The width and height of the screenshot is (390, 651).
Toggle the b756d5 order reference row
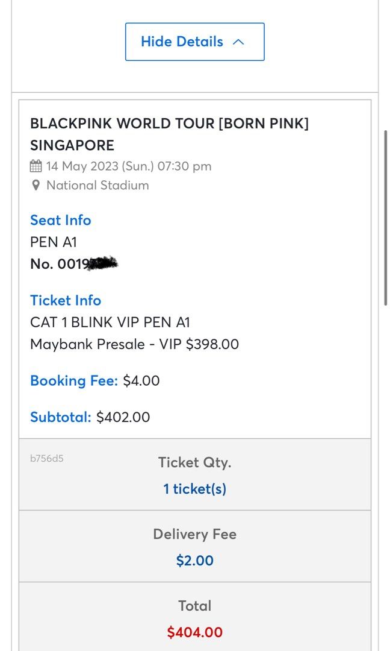click(46, 458)
